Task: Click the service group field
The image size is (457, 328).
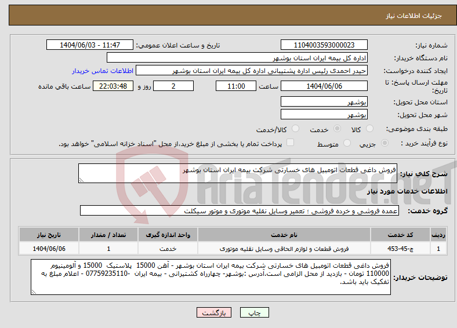Action: pos(240,210)
